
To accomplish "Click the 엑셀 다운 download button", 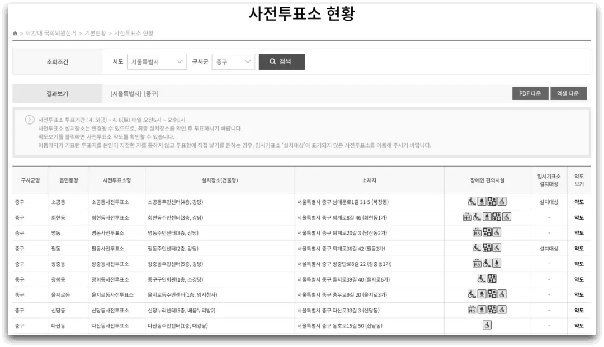I will click(568, 93).
